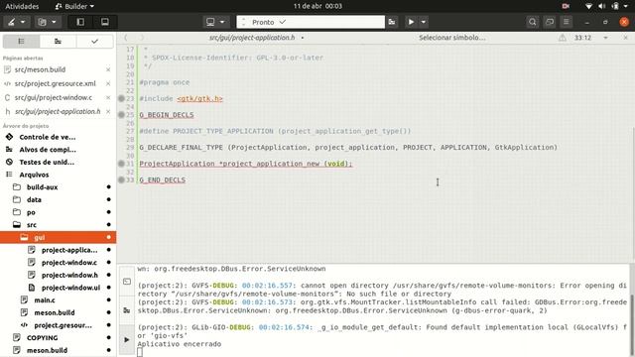
Task: Click the Pronto build status bar
Action: (311, 22)
